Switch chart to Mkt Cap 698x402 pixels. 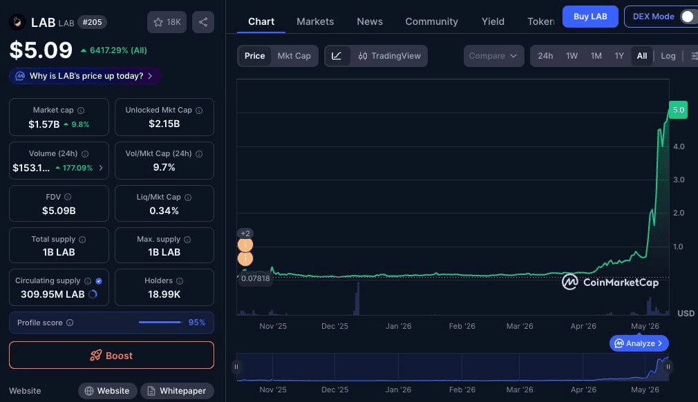294,56
